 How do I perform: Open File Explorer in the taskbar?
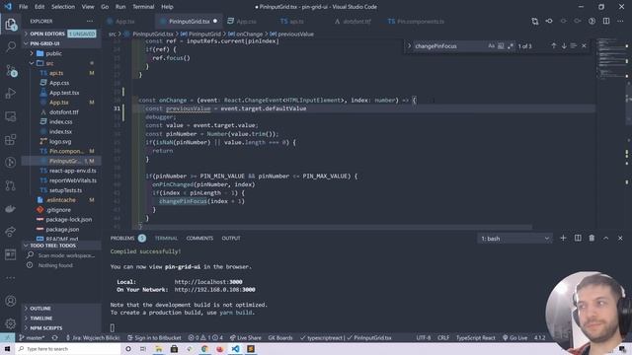pyautogui.click(x=159, y=348)
